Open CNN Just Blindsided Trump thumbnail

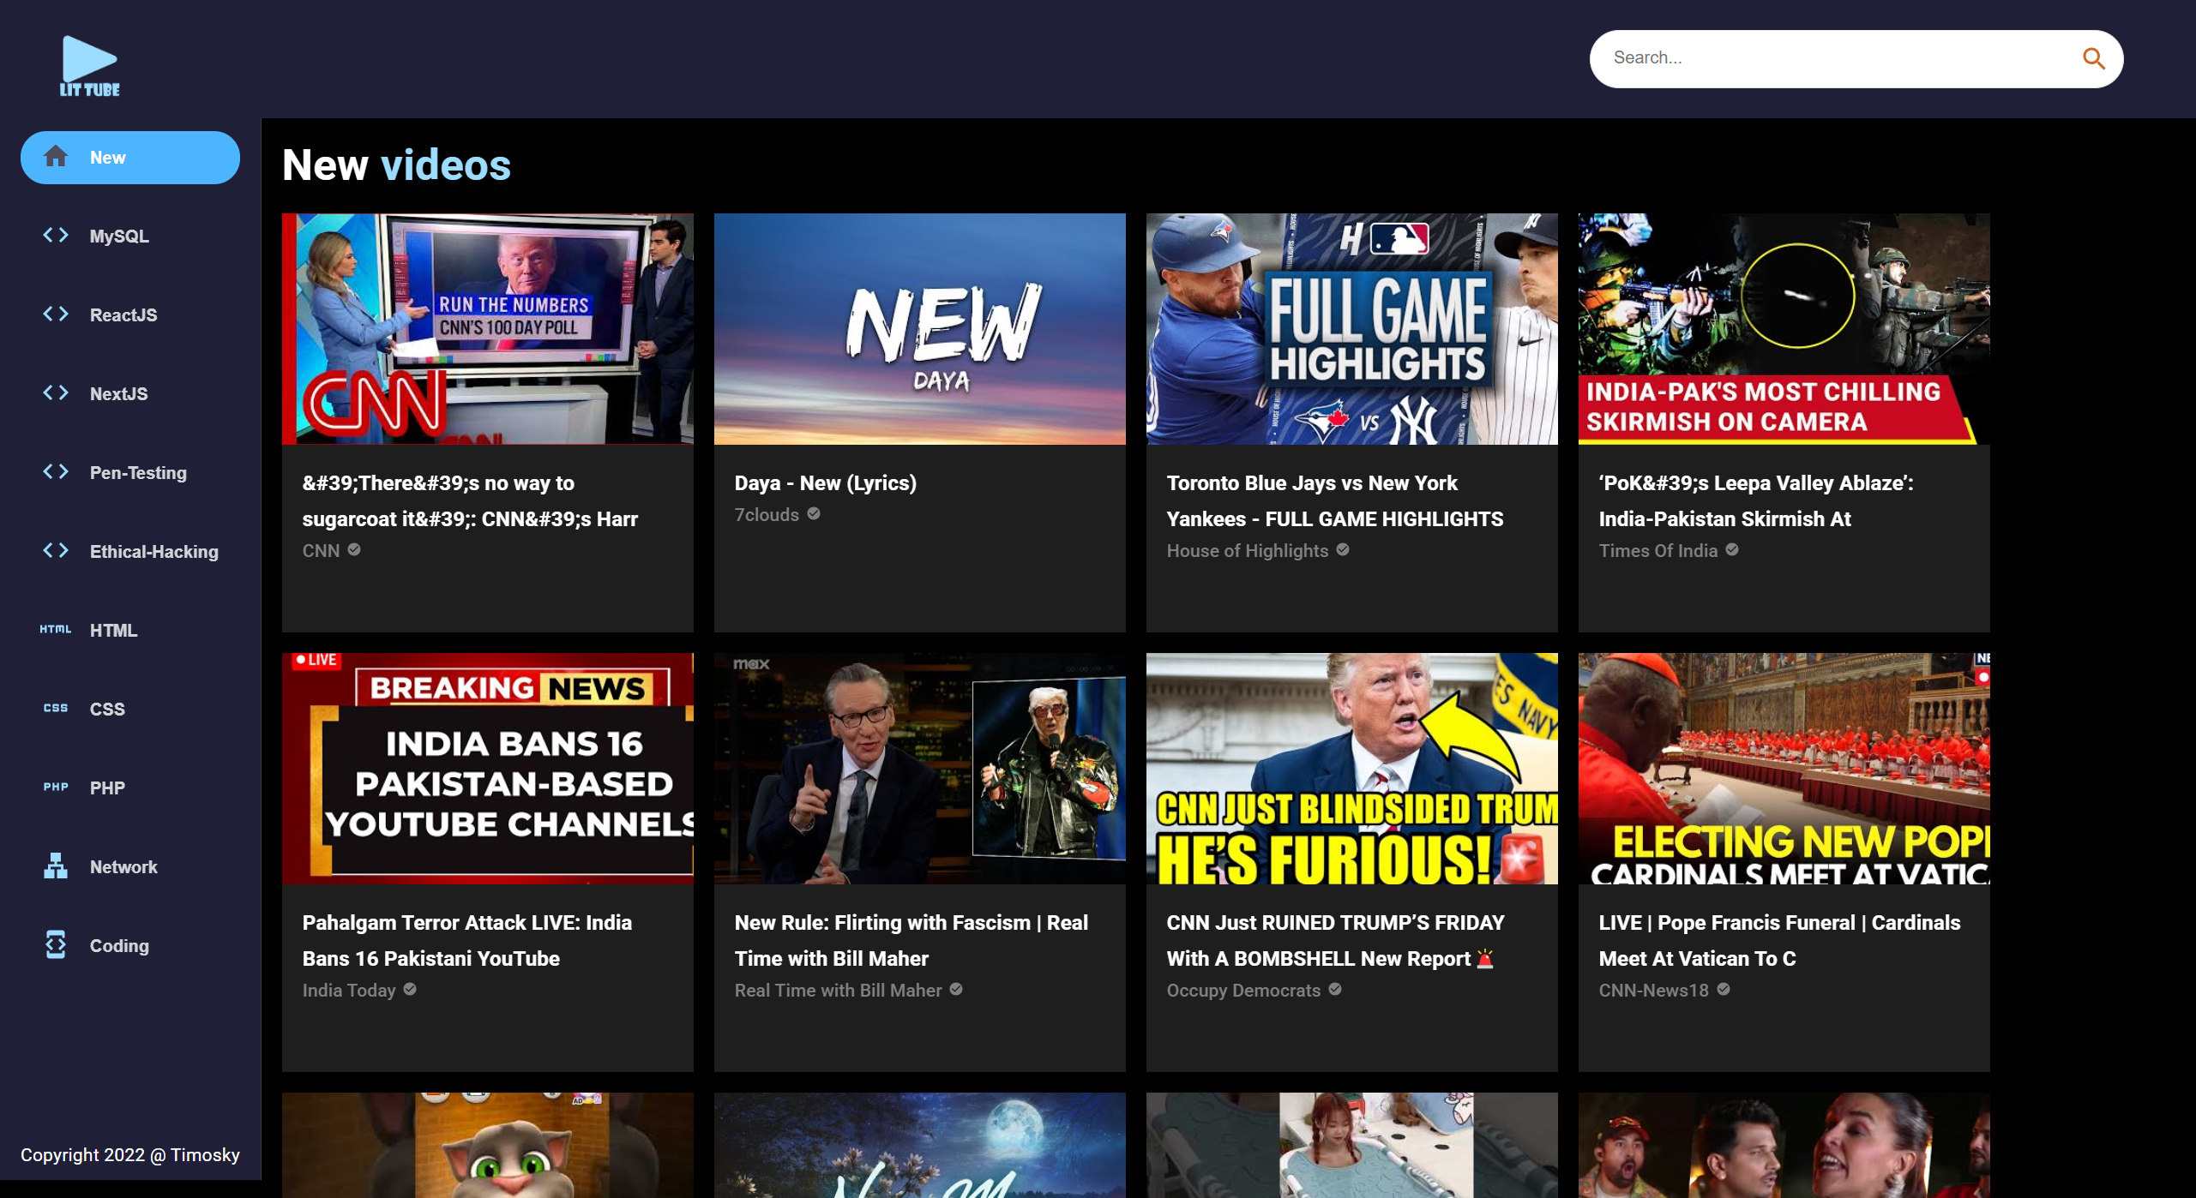[x=1352, y=769]
